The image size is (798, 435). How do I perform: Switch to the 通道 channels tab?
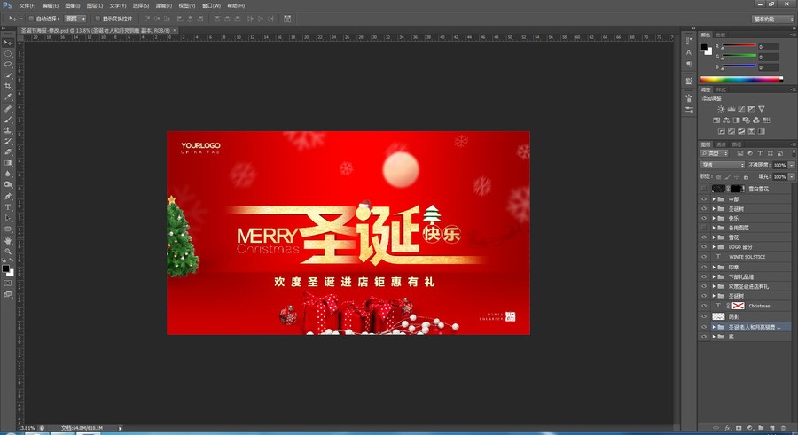721,144
